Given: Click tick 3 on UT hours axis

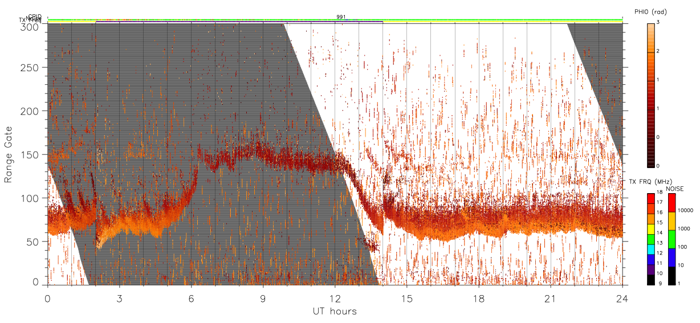Looking at the screenshot, I should pyautogui.click(x=119, y=298).
